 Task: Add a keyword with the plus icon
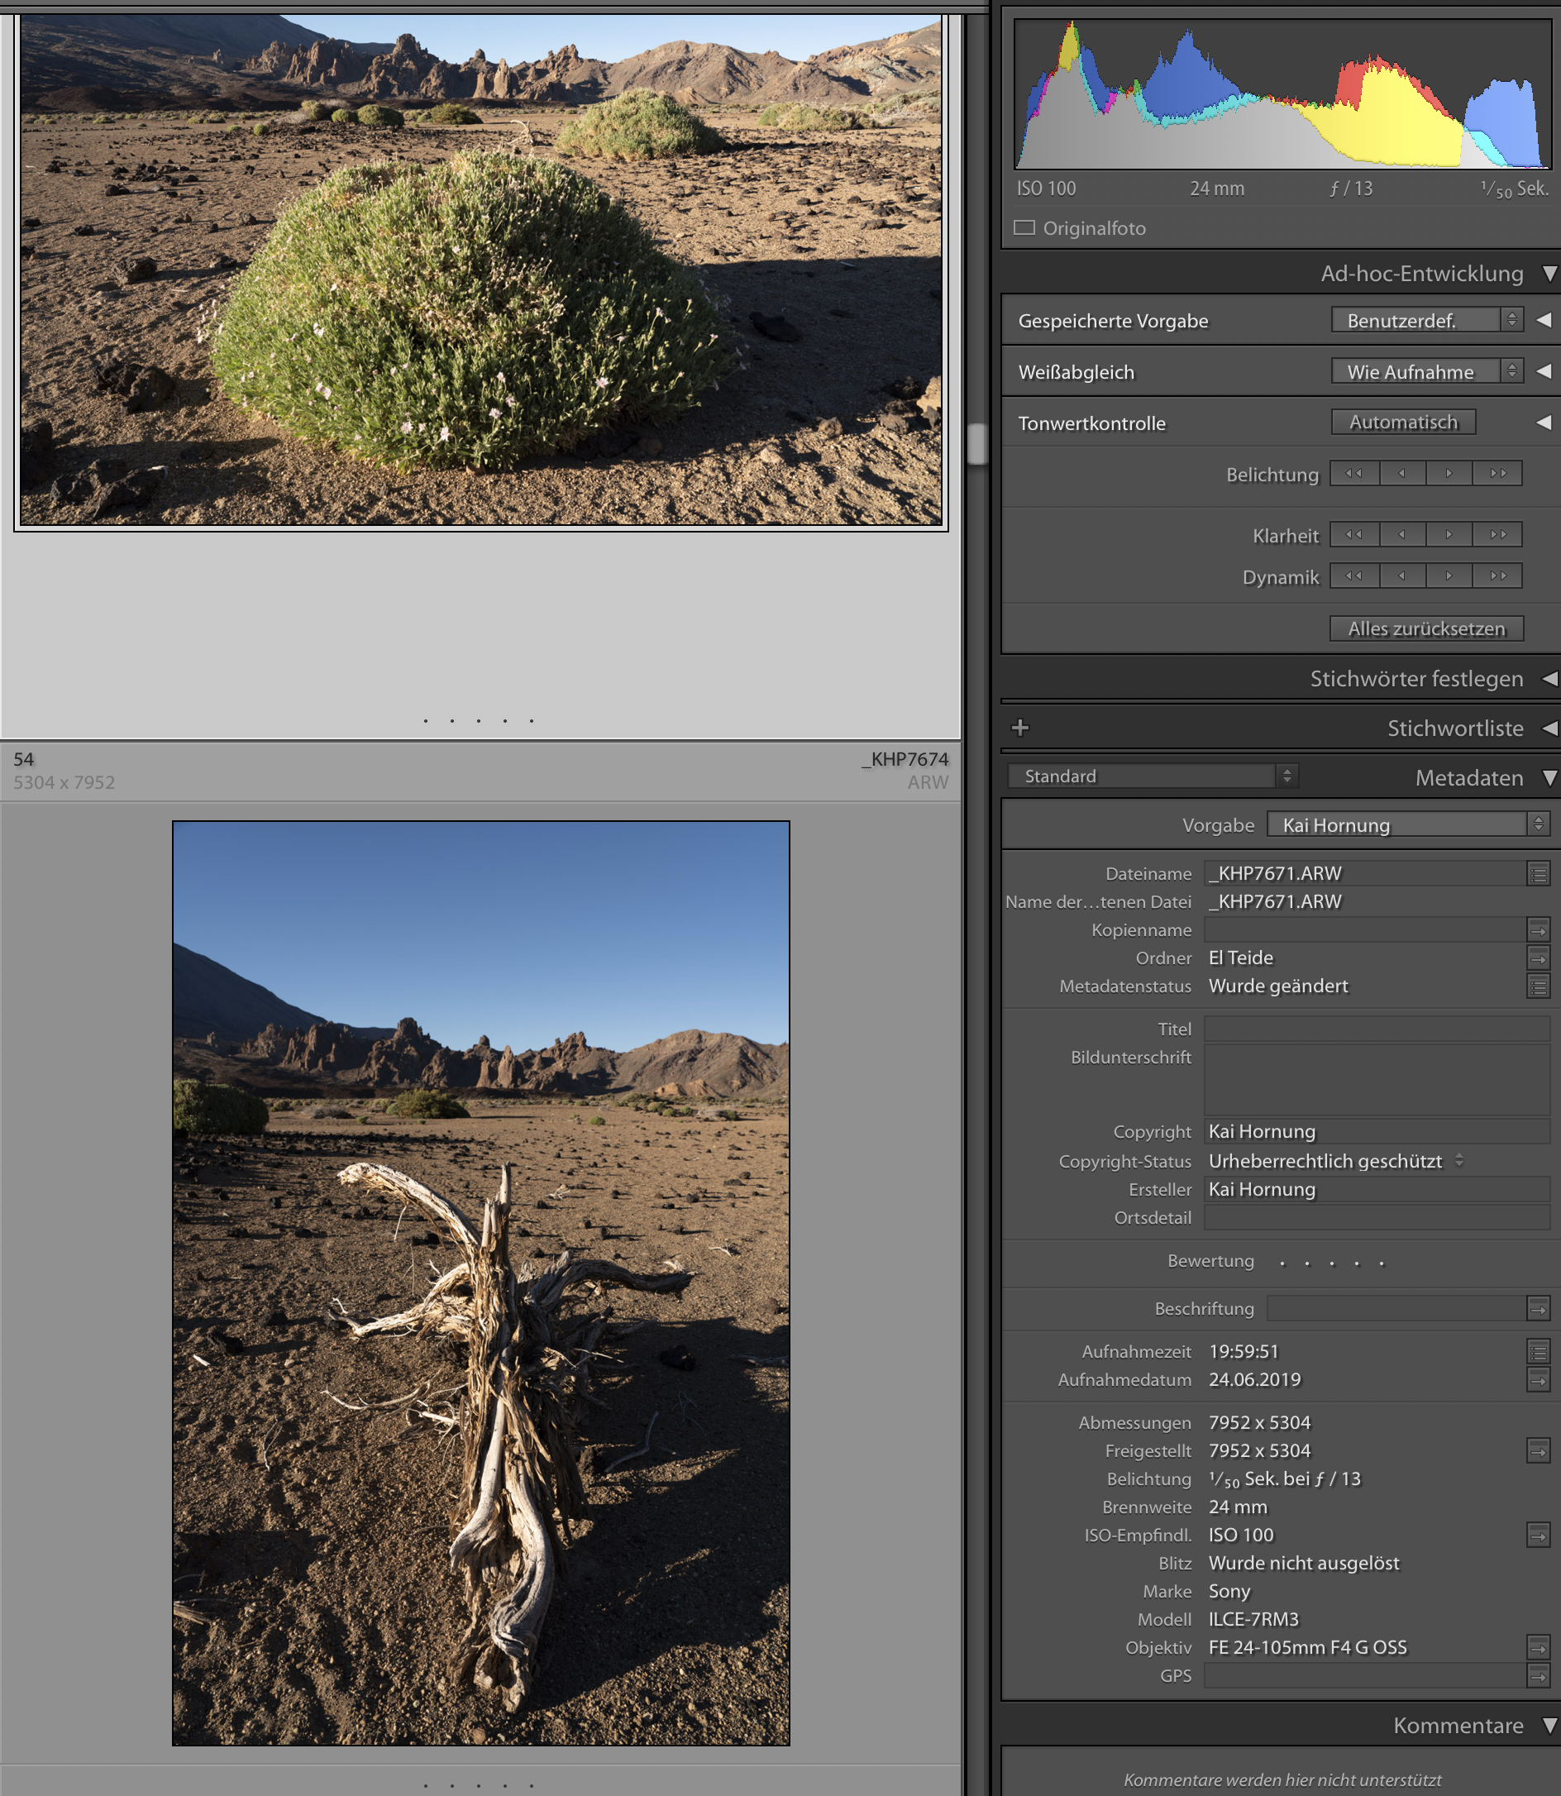coord(1020,728)
